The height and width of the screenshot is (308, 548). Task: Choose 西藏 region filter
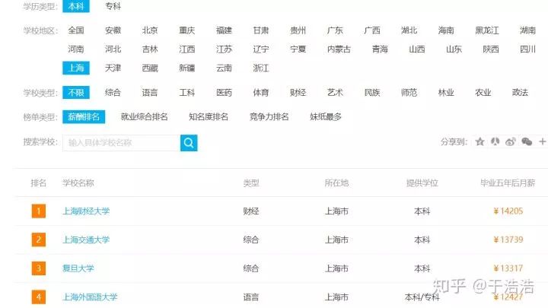point(150,68)
